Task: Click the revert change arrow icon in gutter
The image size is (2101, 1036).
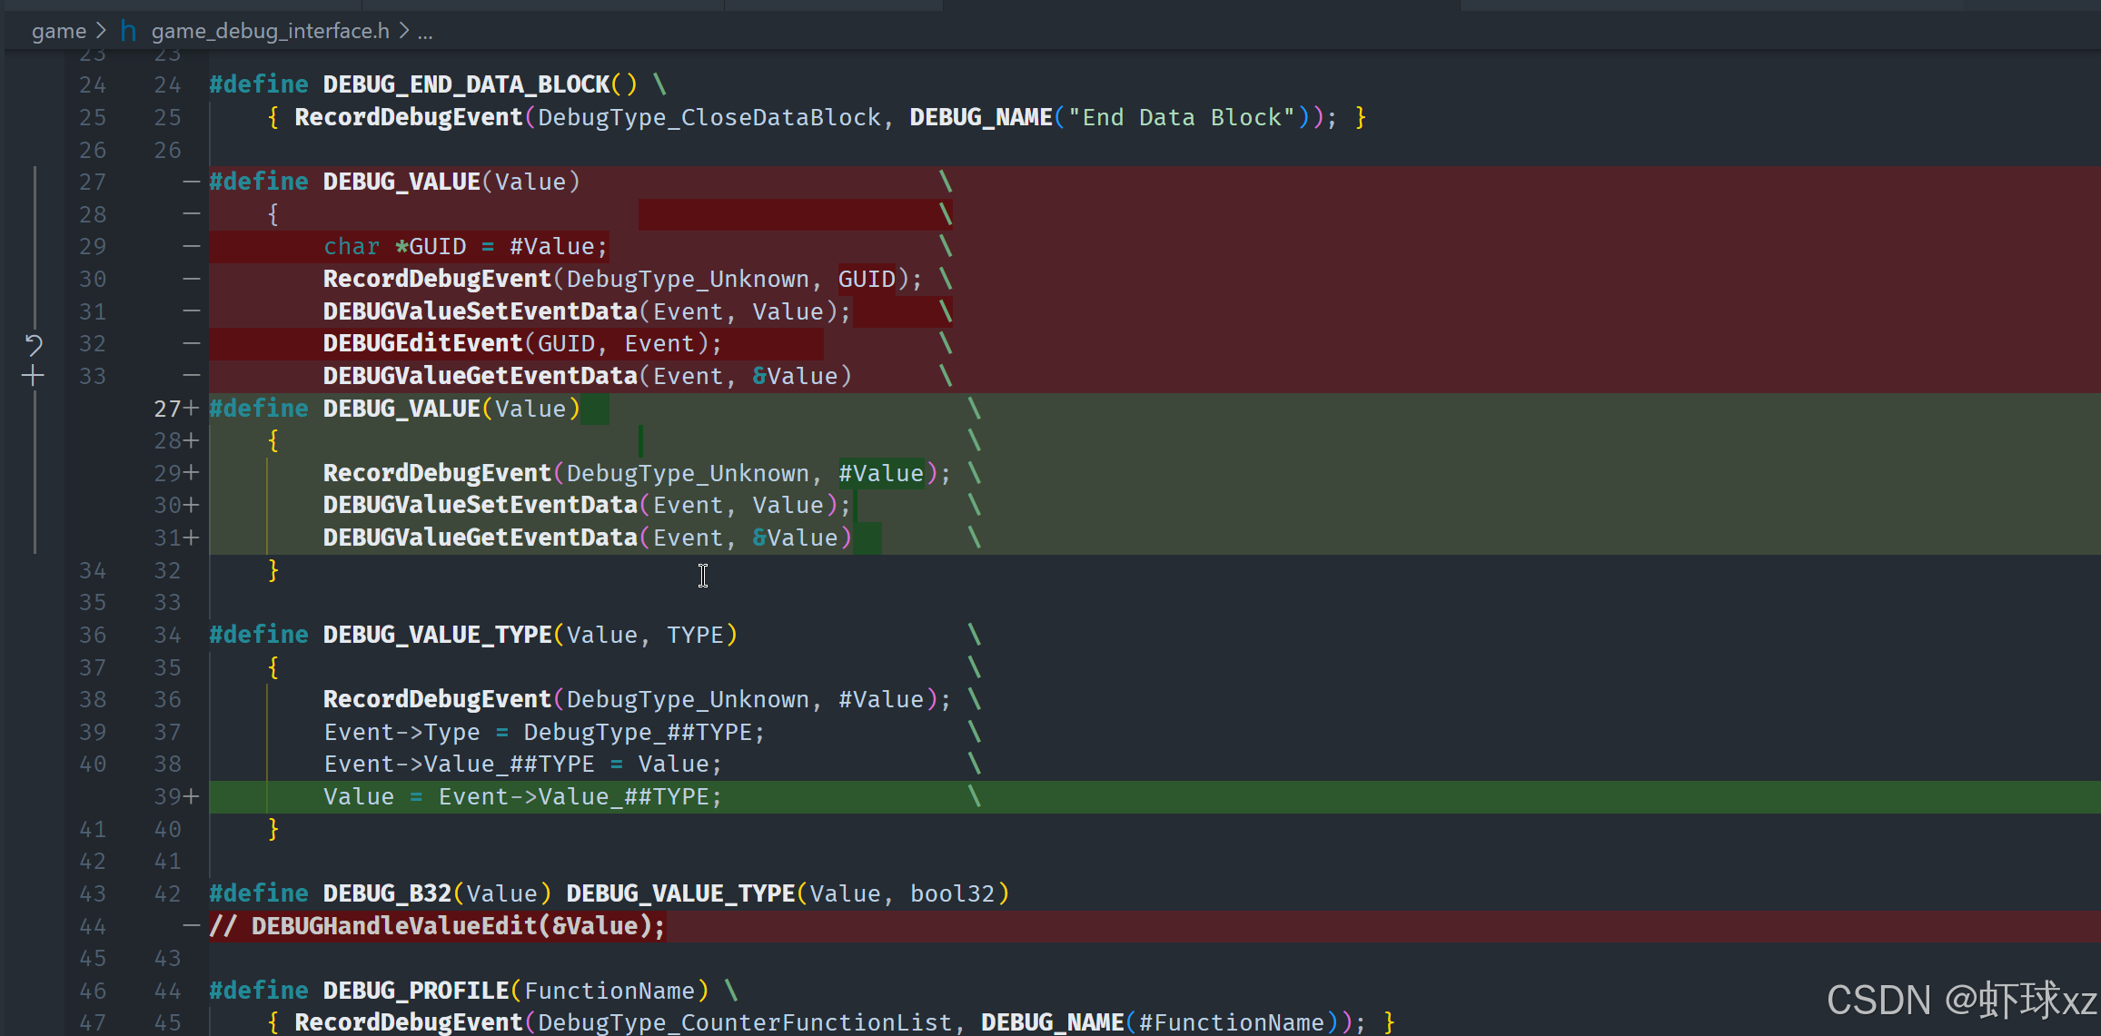Action: click(x=34, y=344)
